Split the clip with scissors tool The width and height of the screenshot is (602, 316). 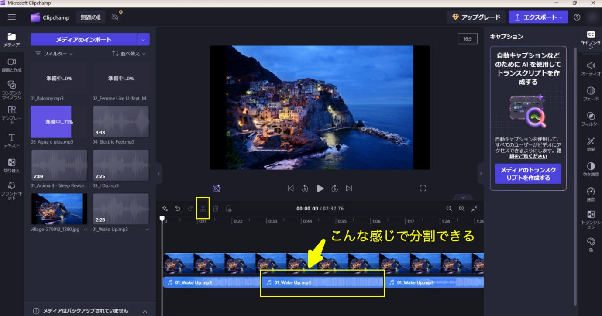(x=203, y=209)
